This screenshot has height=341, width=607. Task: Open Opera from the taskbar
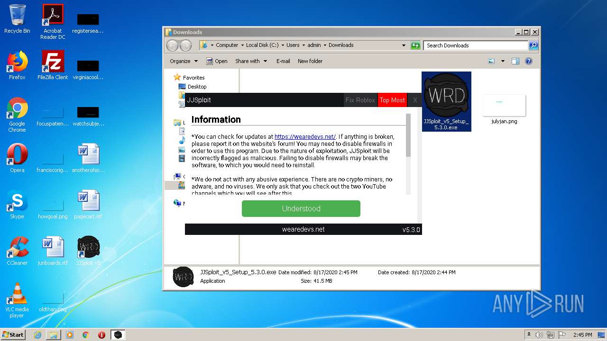click(x=102, y=335)
